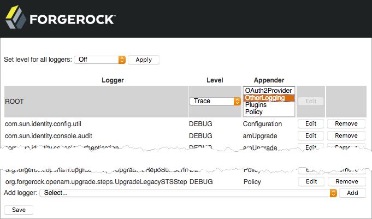
Task: Click the ForgeRock logo
Action: (x=60, y=17)
